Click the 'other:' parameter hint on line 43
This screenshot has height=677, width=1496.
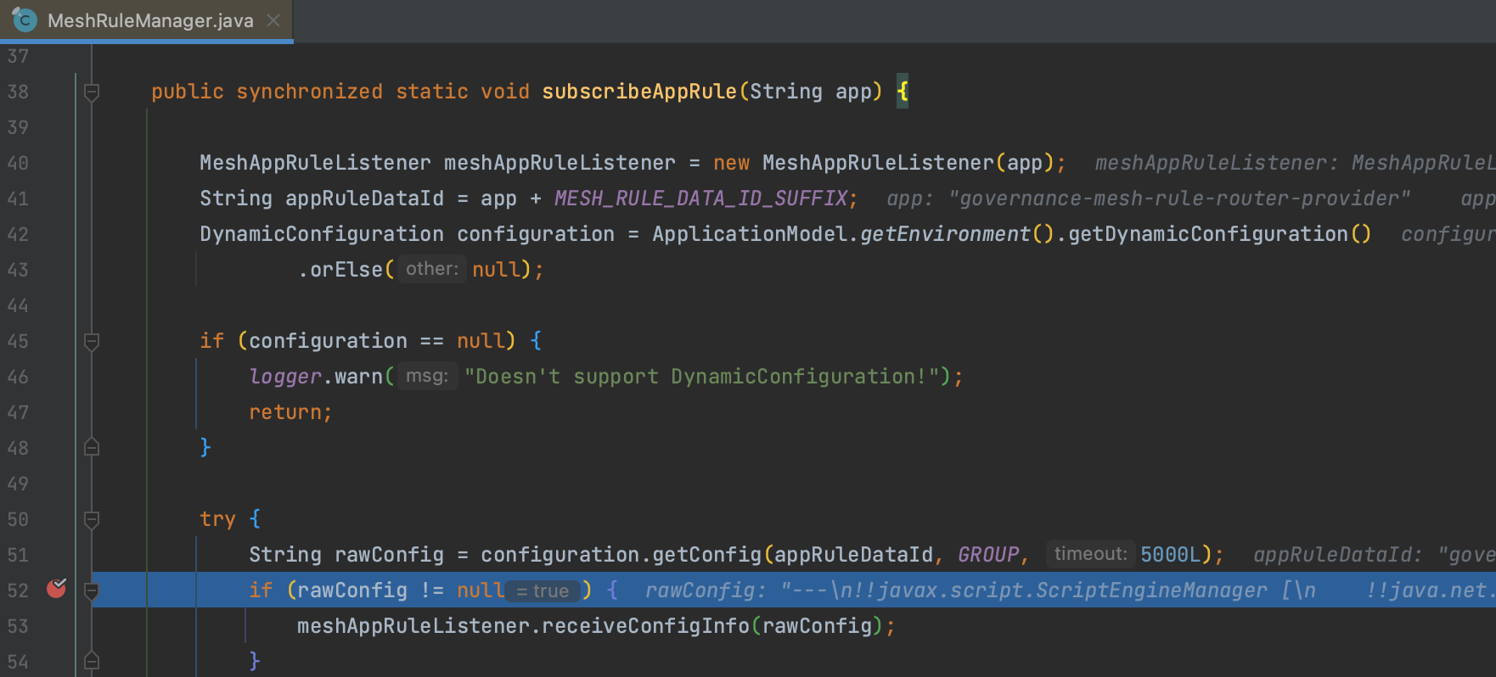point(431,269)
